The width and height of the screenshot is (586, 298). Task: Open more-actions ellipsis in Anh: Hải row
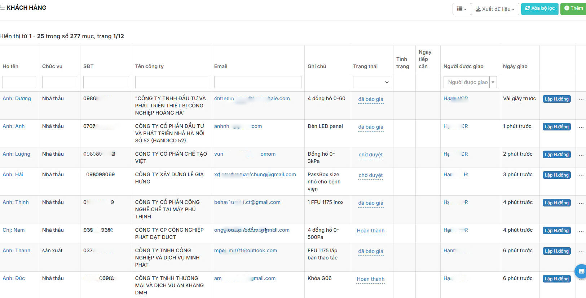(581, 175)
